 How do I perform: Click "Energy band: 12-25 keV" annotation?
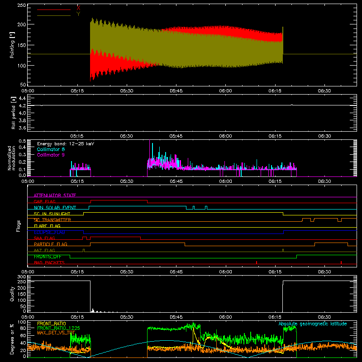[66, 144]
